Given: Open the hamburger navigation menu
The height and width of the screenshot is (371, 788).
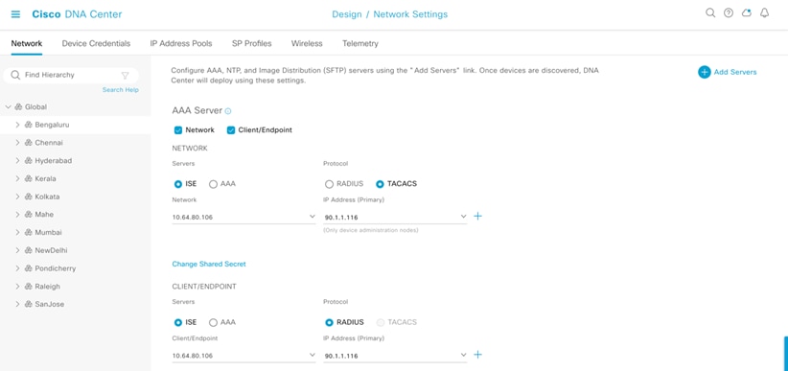Looking at the screenshot, I should pyautogui.click(x=15, y=14).
